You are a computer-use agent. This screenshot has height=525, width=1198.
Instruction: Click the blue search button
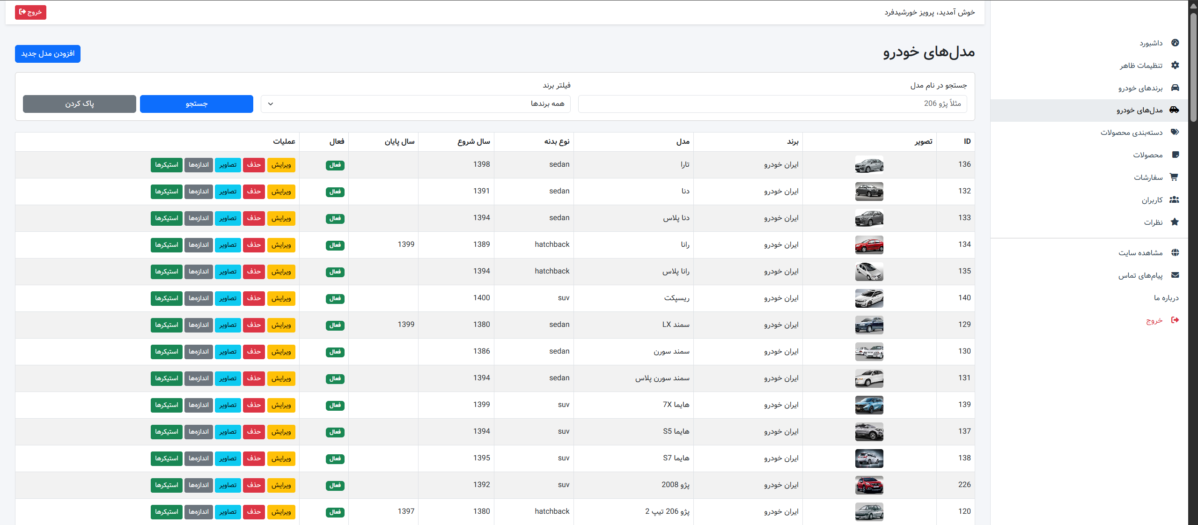point(197,104)
